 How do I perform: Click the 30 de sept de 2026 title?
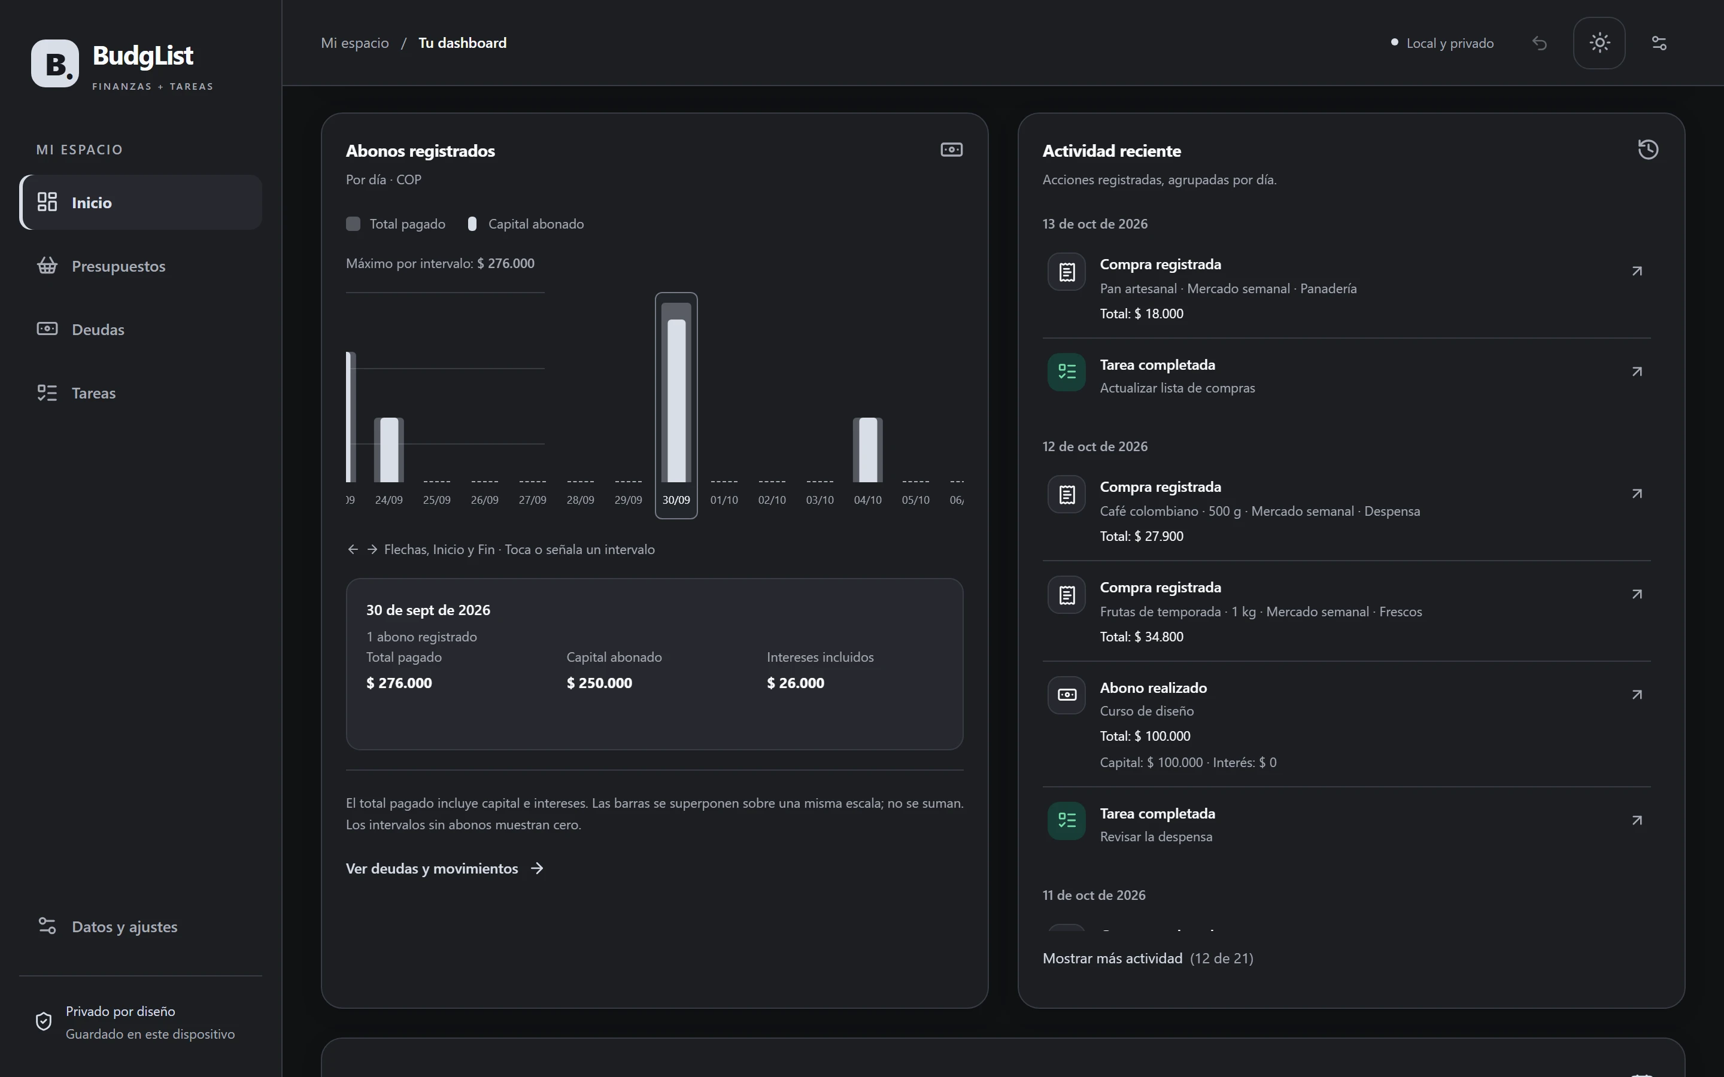tap(428, 610)
